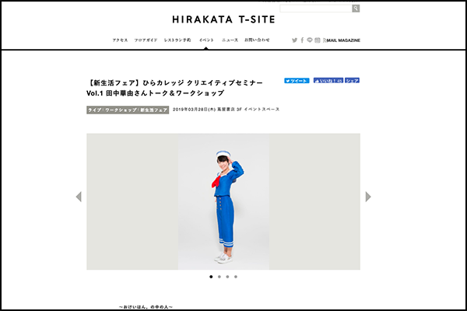Open the Twitter icon in header
Viewport: 467px width, 311px height.
294,40
